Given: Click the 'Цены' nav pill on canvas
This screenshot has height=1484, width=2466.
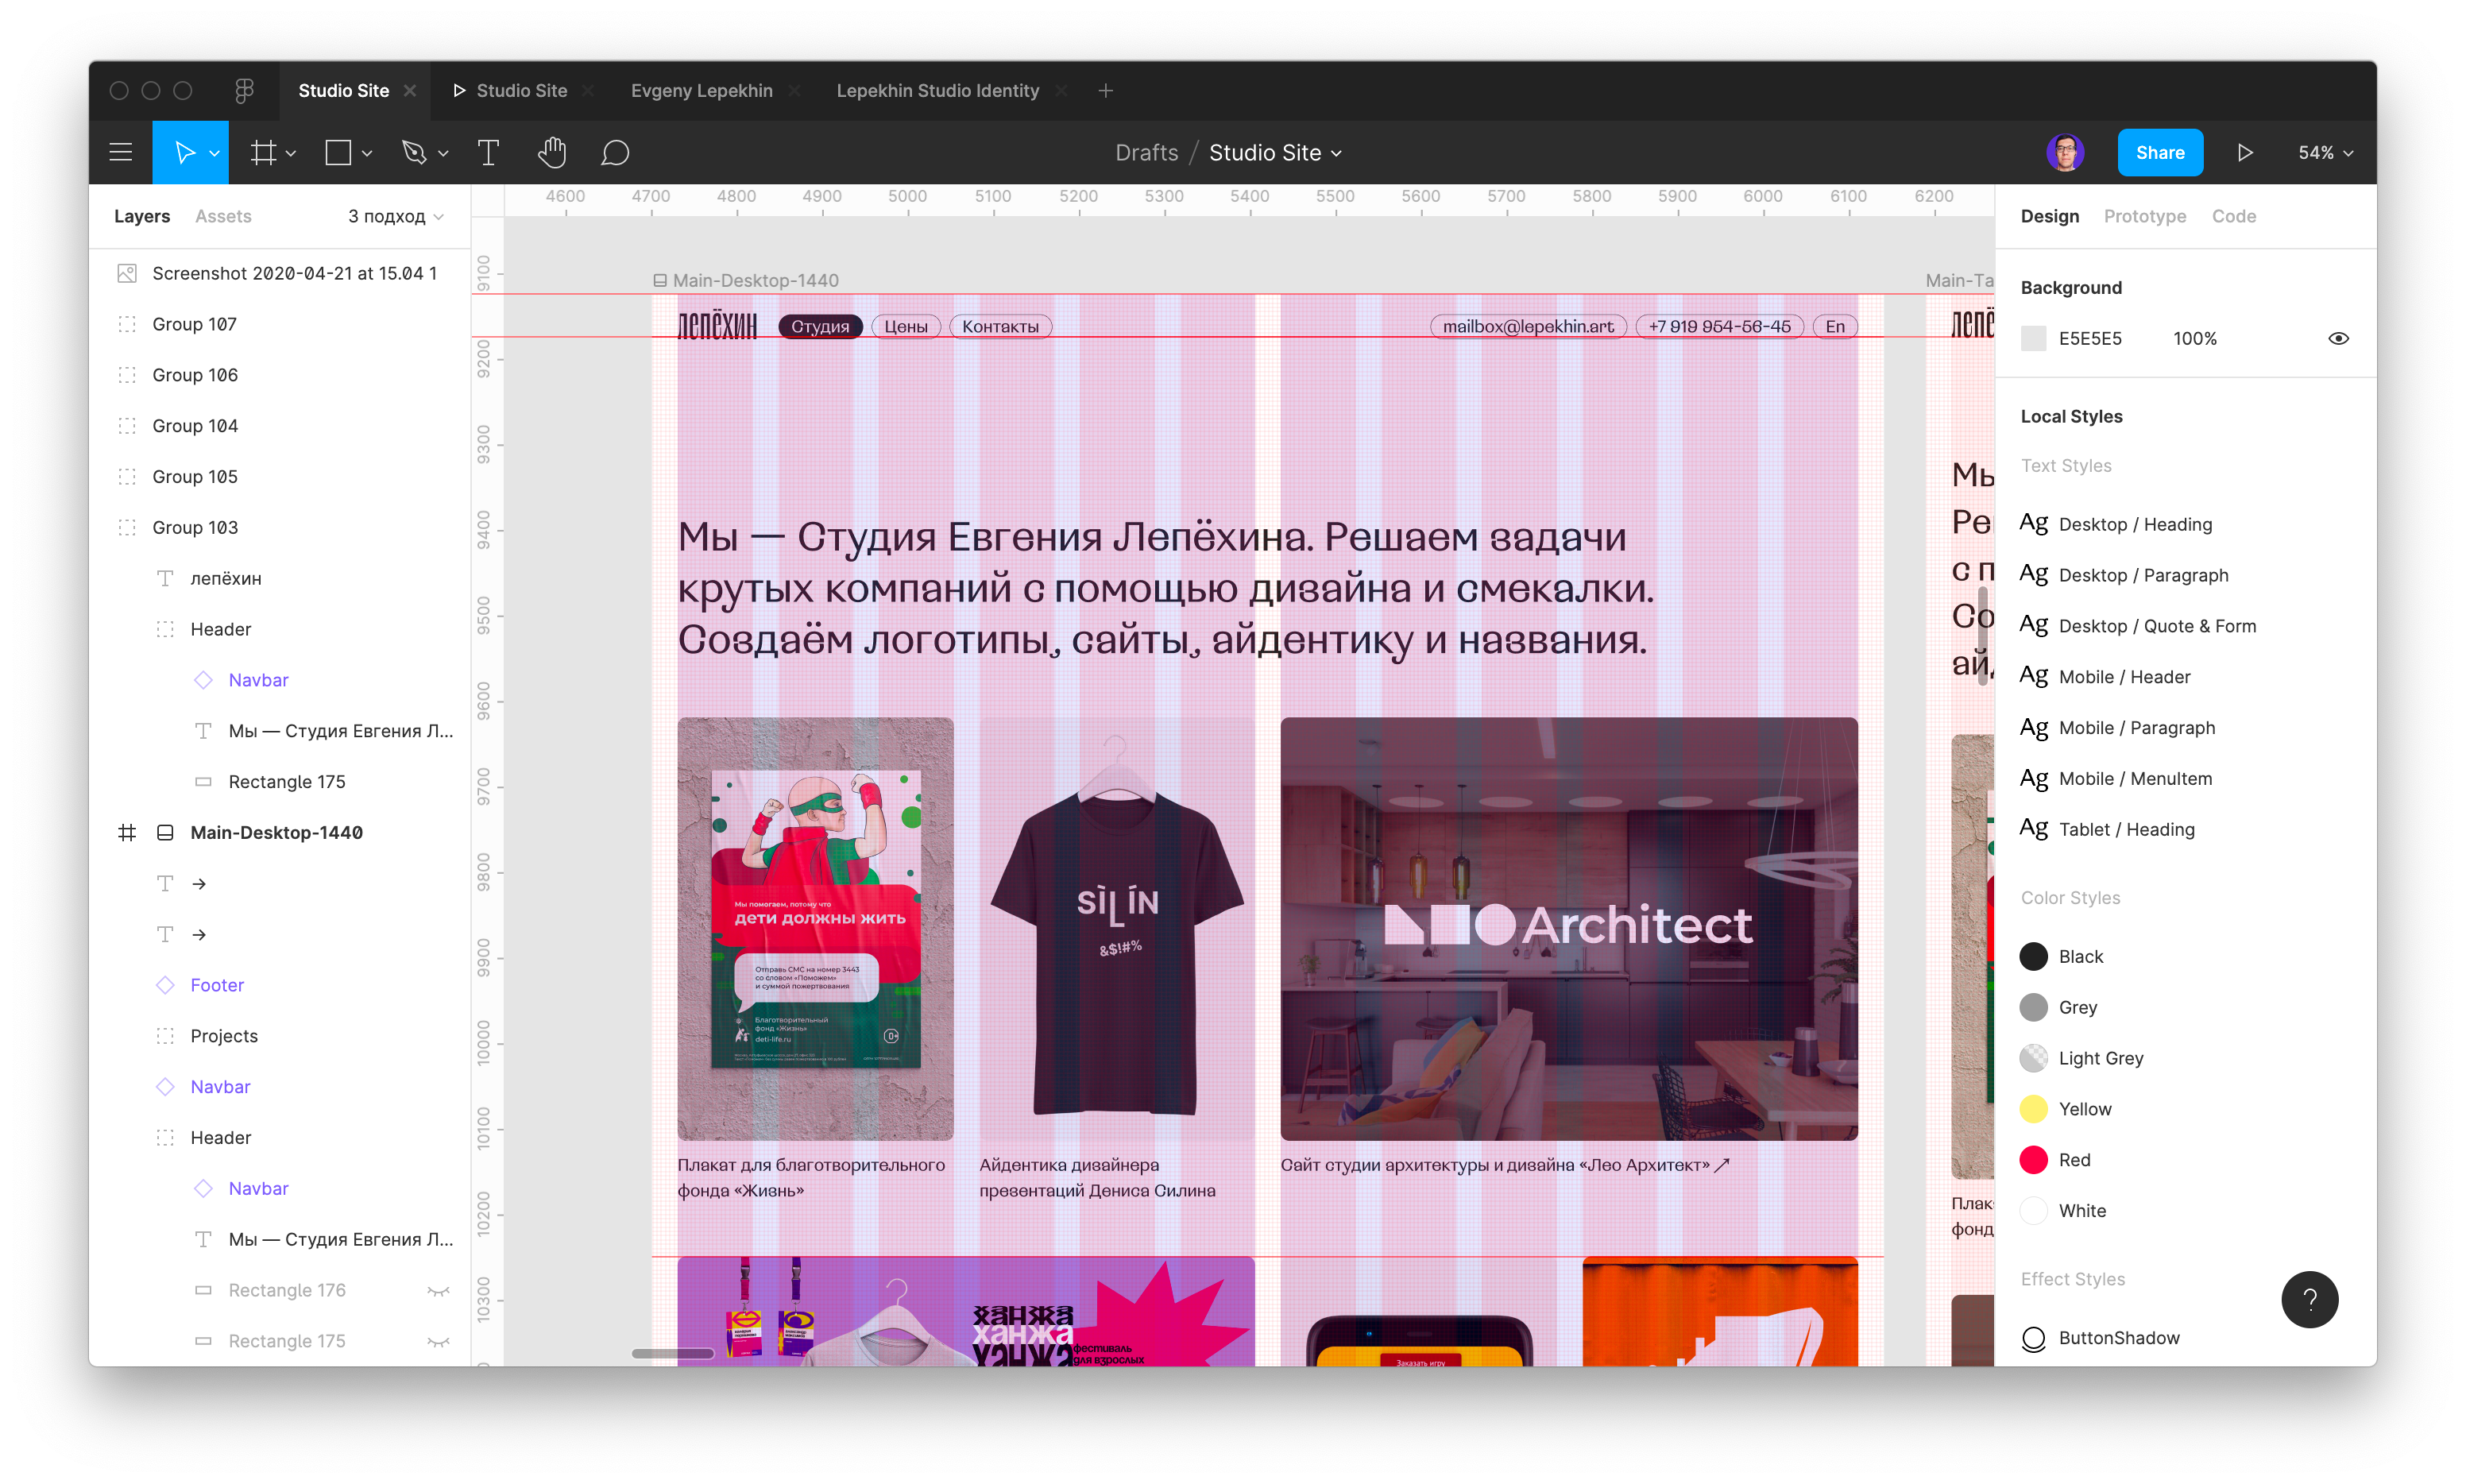Looking at the screenshot, I should tap(906, 326).
